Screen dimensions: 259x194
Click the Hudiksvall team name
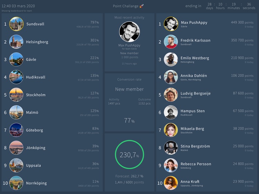pyautogui.click(x=36, y=77)
